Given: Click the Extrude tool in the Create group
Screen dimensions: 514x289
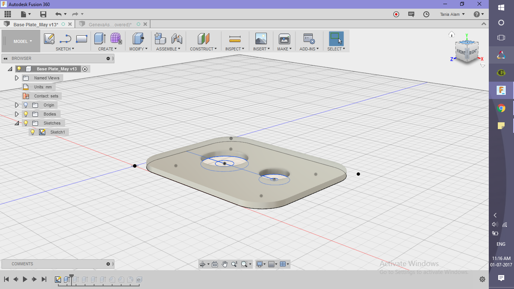Looking at the screenshot, I should click(x=100, y=39).
